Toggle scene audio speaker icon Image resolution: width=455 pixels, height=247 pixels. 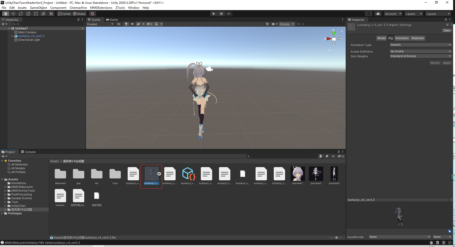132,24
